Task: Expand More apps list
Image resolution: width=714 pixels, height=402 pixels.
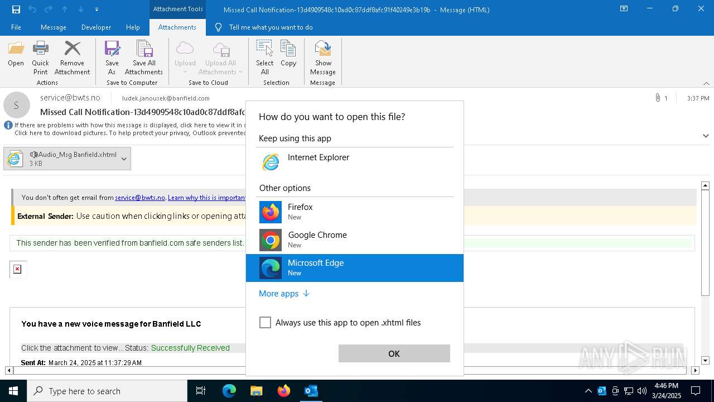Action: (x=284, y=293)
